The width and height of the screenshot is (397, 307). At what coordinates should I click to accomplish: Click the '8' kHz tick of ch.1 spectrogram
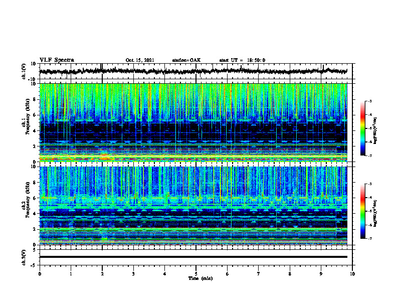35,99
